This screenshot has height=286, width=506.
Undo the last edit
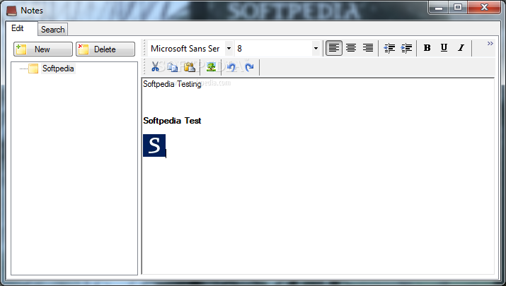pyautogui.click(x=231, y=67)
